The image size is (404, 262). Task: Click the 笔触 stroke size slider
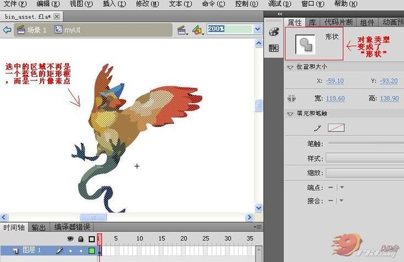[366, 143]
